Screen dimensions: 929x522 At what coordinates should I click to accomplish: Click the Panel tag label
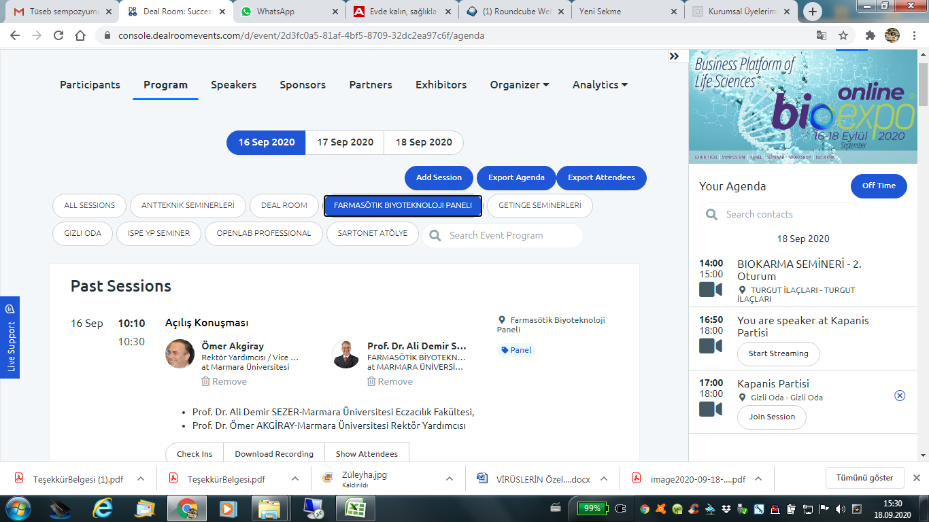pyautogui.click(x=516, y=350)
